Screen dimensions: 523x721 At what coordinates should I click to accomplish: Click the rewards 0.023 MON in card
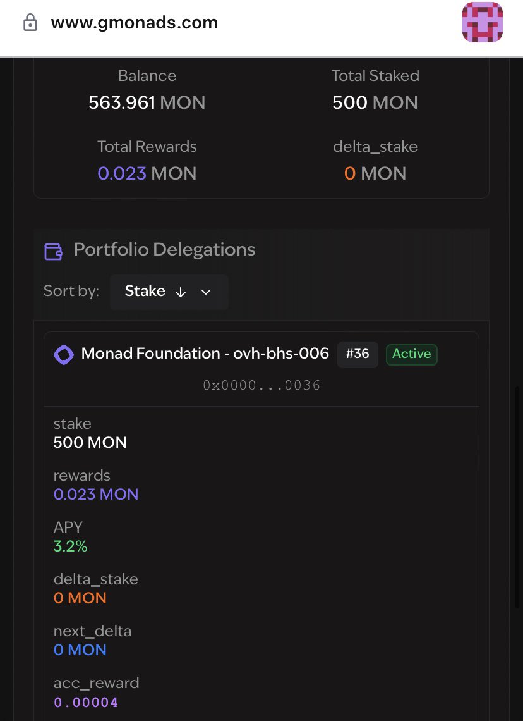click(x=96, y=495)
